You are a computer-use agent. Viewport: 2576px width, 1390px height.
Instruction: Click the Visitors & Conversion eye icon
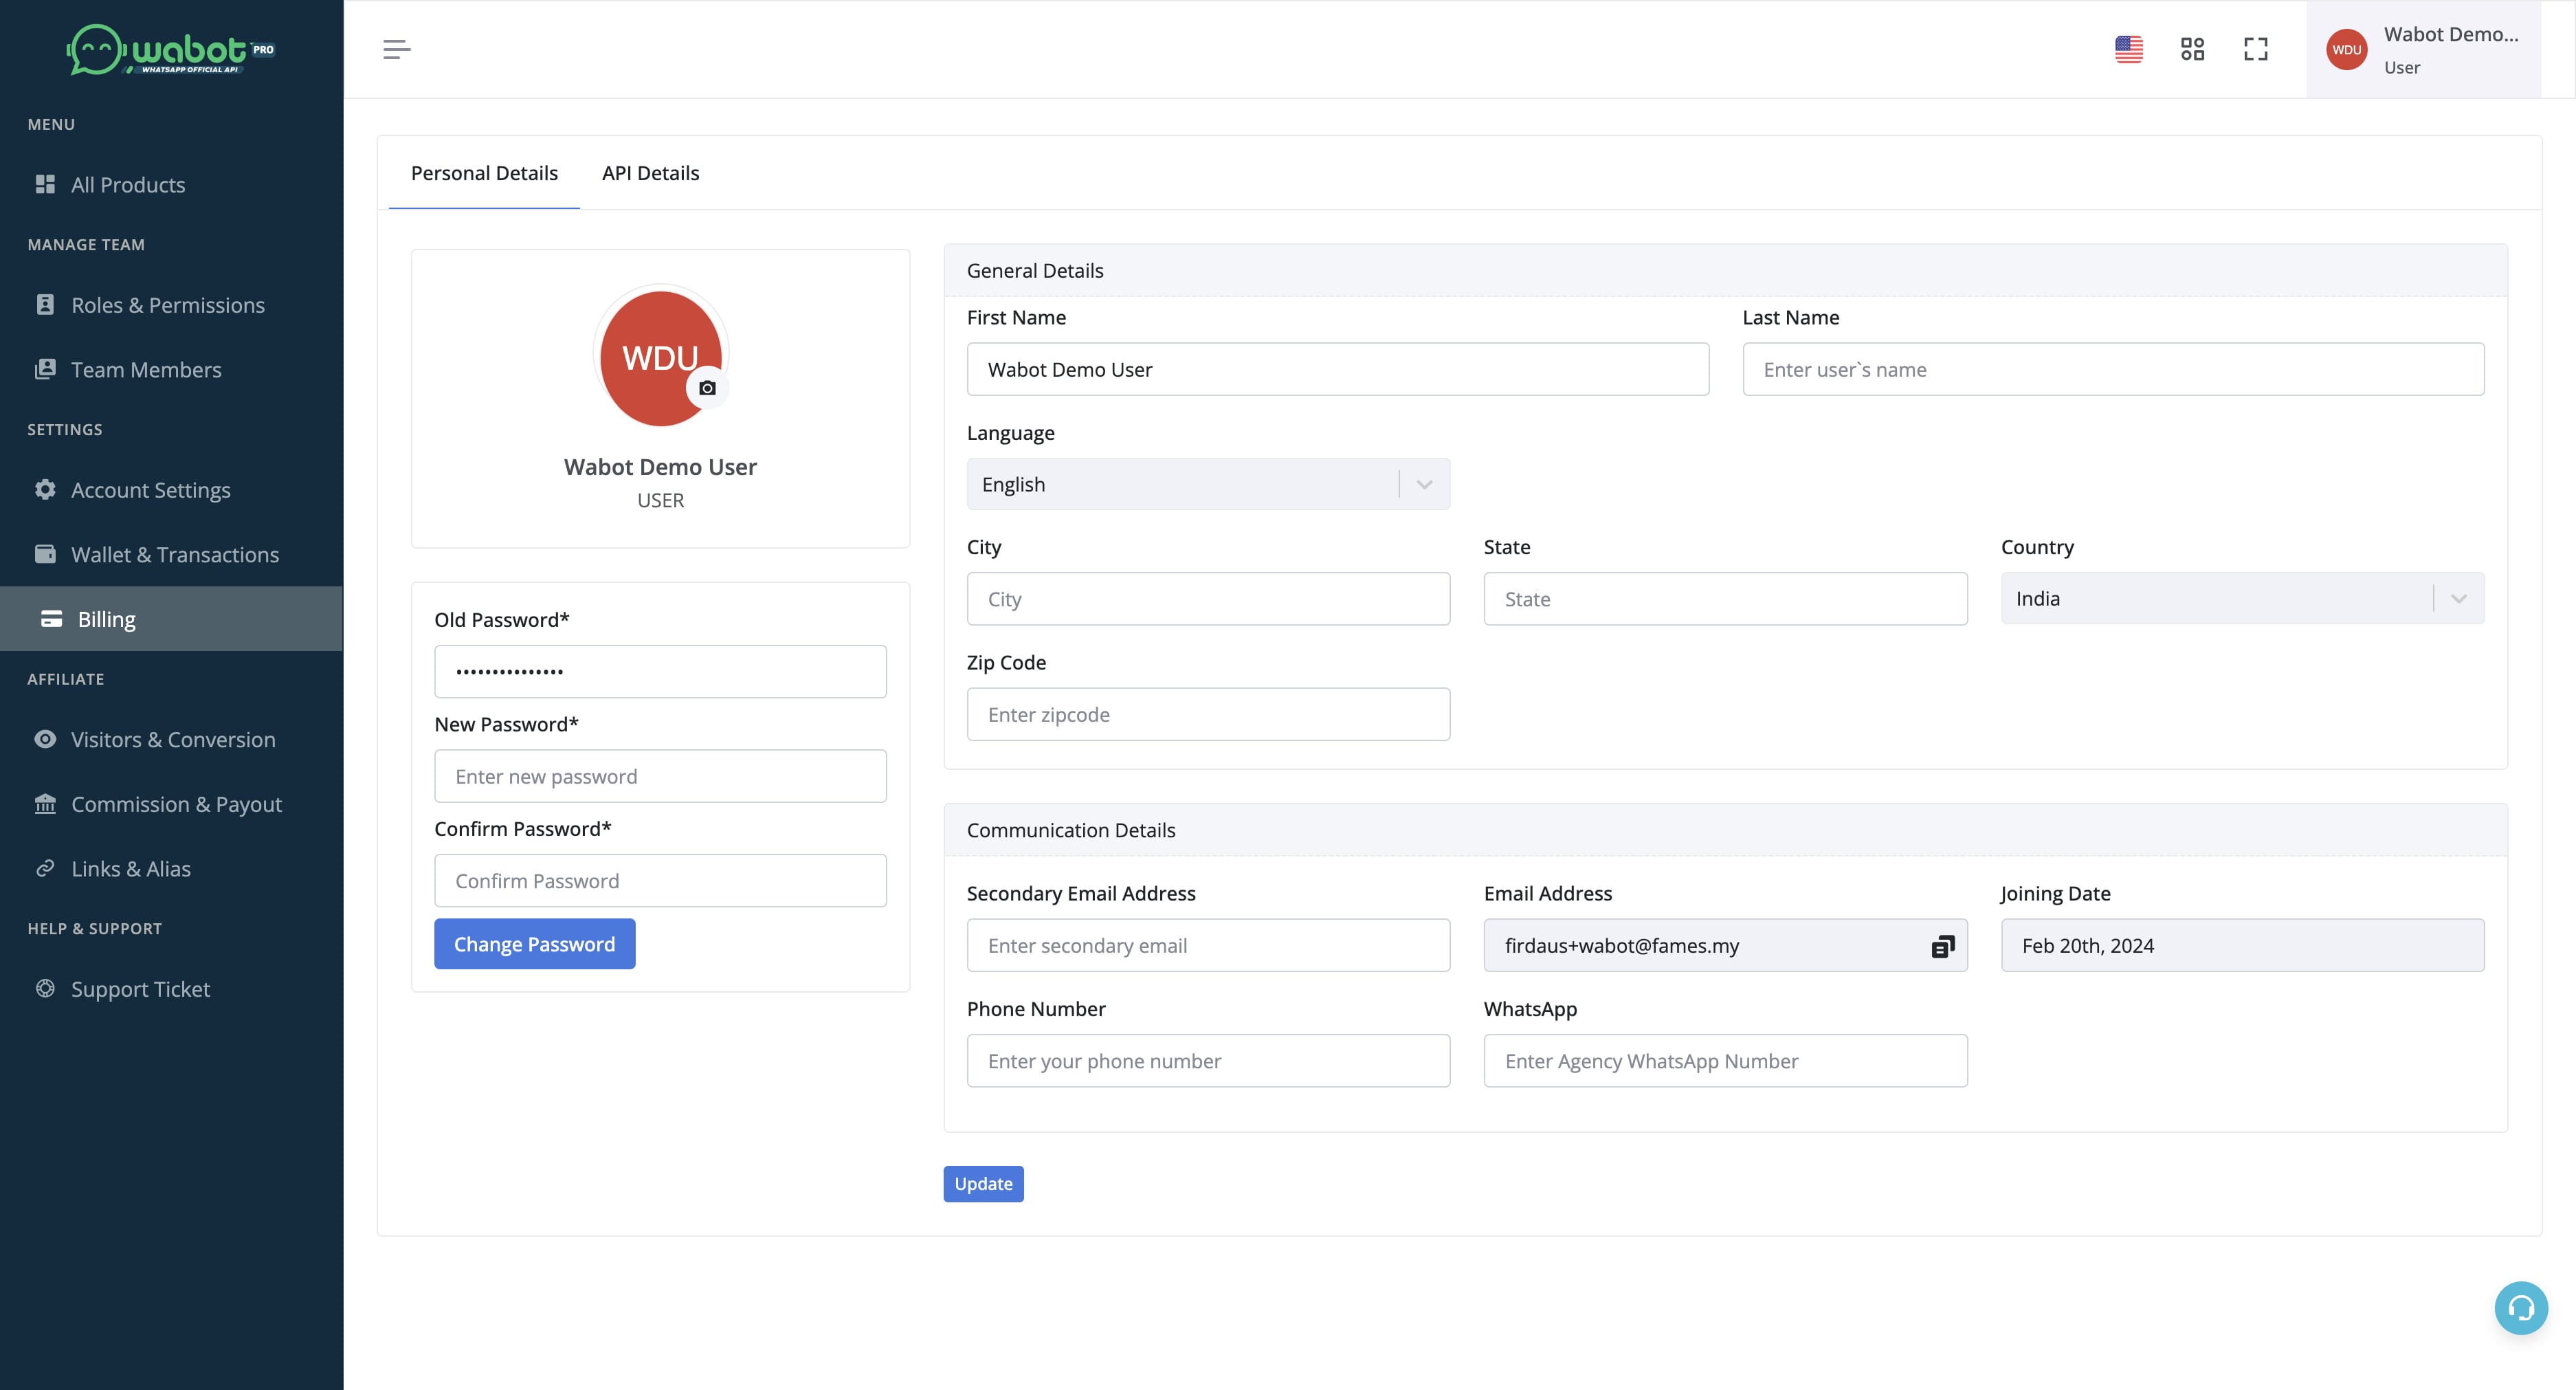[45, 739]
